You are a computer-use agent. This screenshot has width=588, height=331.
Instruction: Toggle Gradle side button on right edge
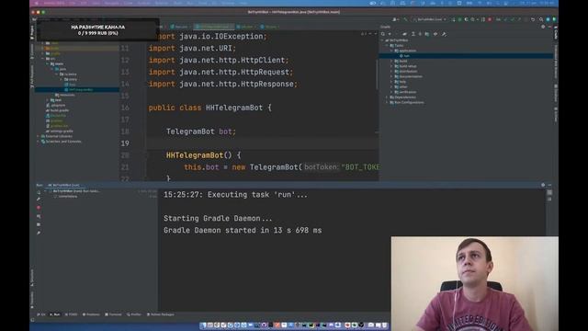point(556,32)
